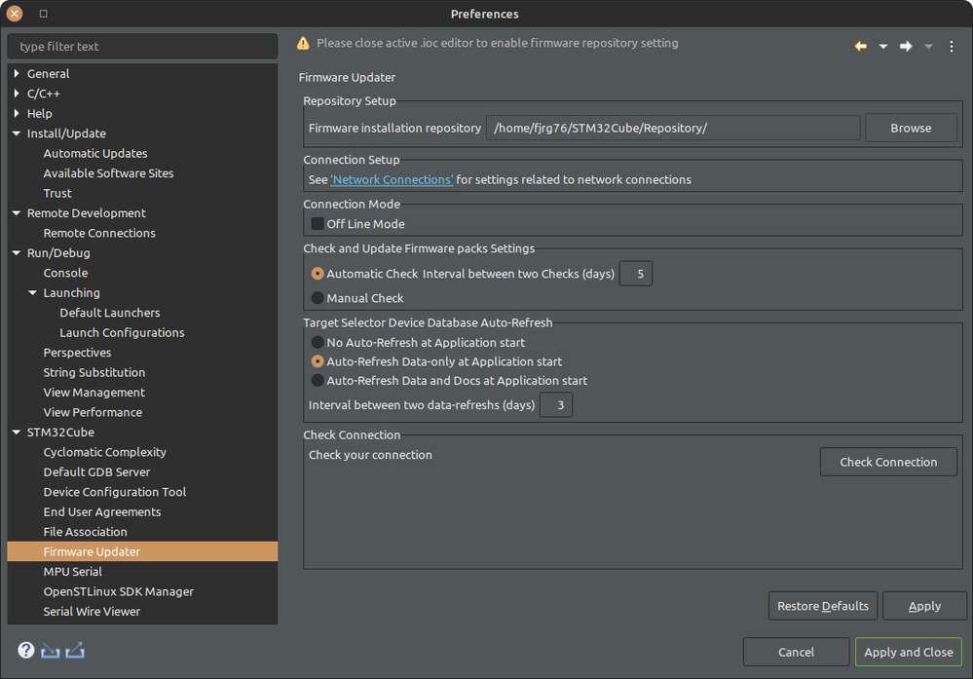Collapse the Run/Debug tree node

17,252
